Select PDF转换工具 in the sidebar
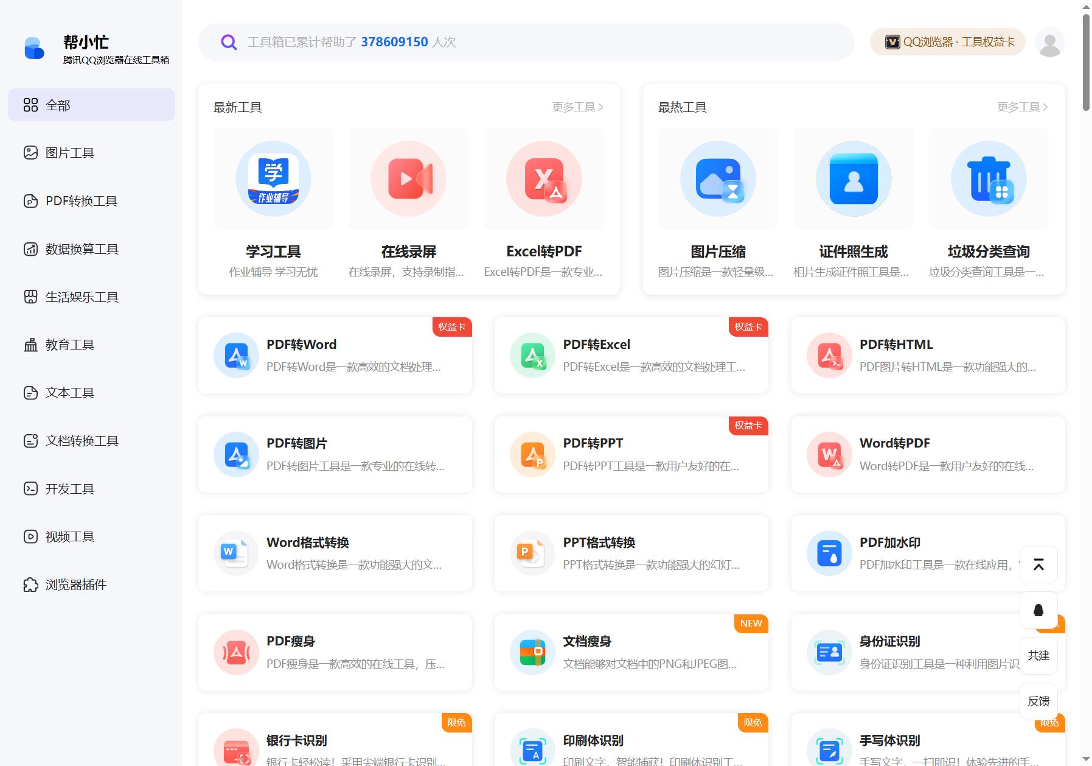 (91, 201)
